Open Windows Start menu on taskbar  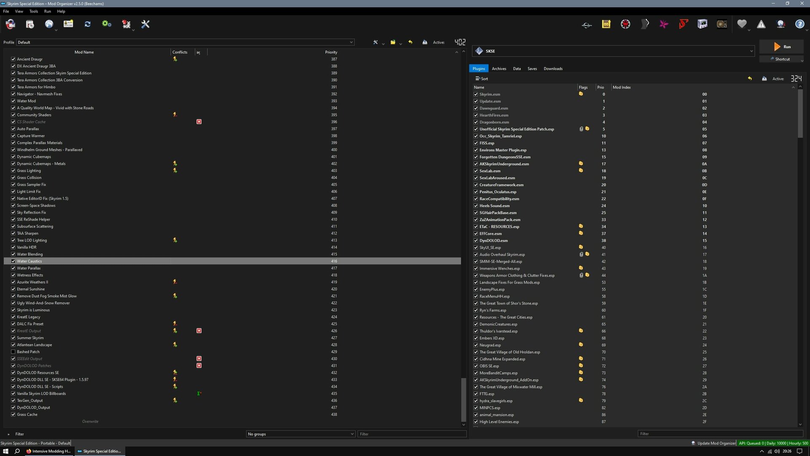(x=6, y=451)
